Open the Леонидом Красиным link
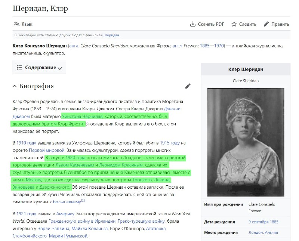Viewport: 299px width, 241px height. coord(121,165)
